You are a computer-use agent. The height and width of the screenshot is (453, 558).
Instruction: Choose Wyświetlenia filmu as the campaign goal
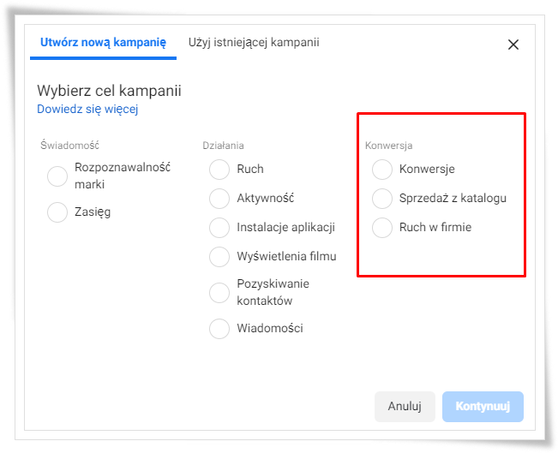click(x=219, y=257)
